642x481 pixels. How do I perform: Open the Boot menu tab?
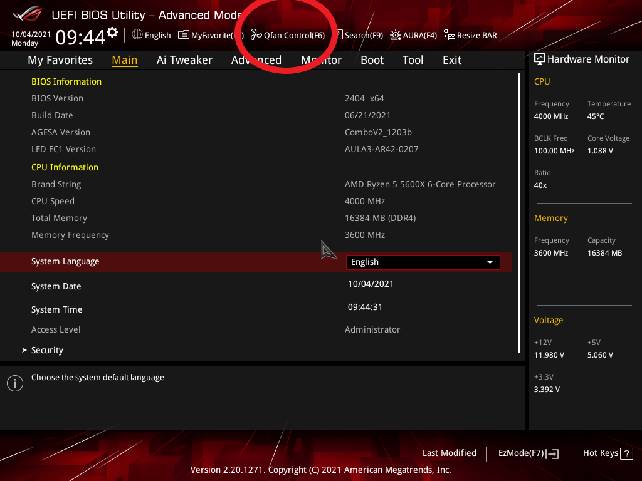coord(372,59)
